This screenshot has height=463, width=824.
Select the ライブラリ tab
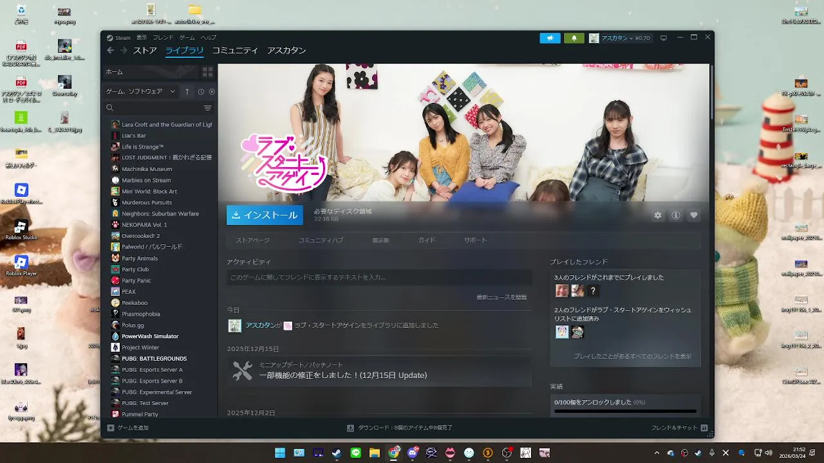[185, 51]
